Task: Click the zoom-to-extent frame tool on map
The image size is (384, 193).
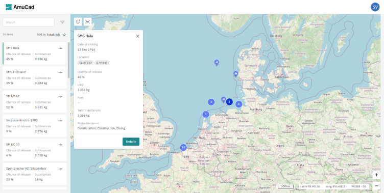Action: click(87, 22)
